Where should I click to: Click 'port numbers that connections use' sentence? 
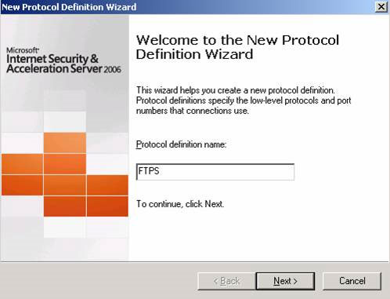click(x=193, y=111)
